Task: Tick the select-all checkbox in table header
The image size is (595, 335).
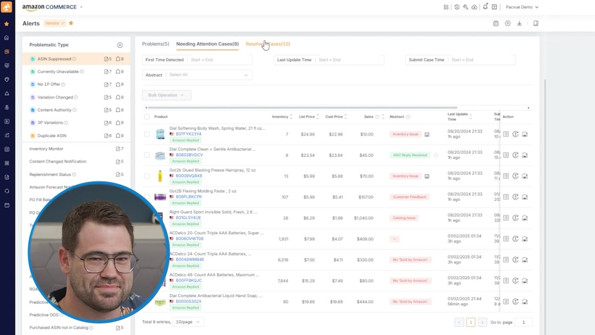Action: coord(147,117)
